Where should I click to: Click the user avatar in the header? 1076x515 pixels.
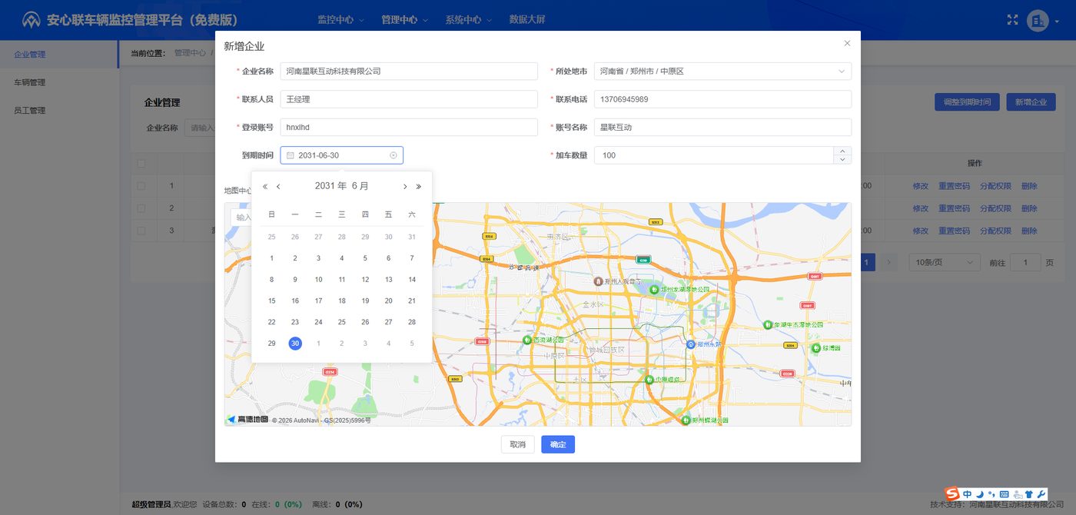tap(1038, 21)
